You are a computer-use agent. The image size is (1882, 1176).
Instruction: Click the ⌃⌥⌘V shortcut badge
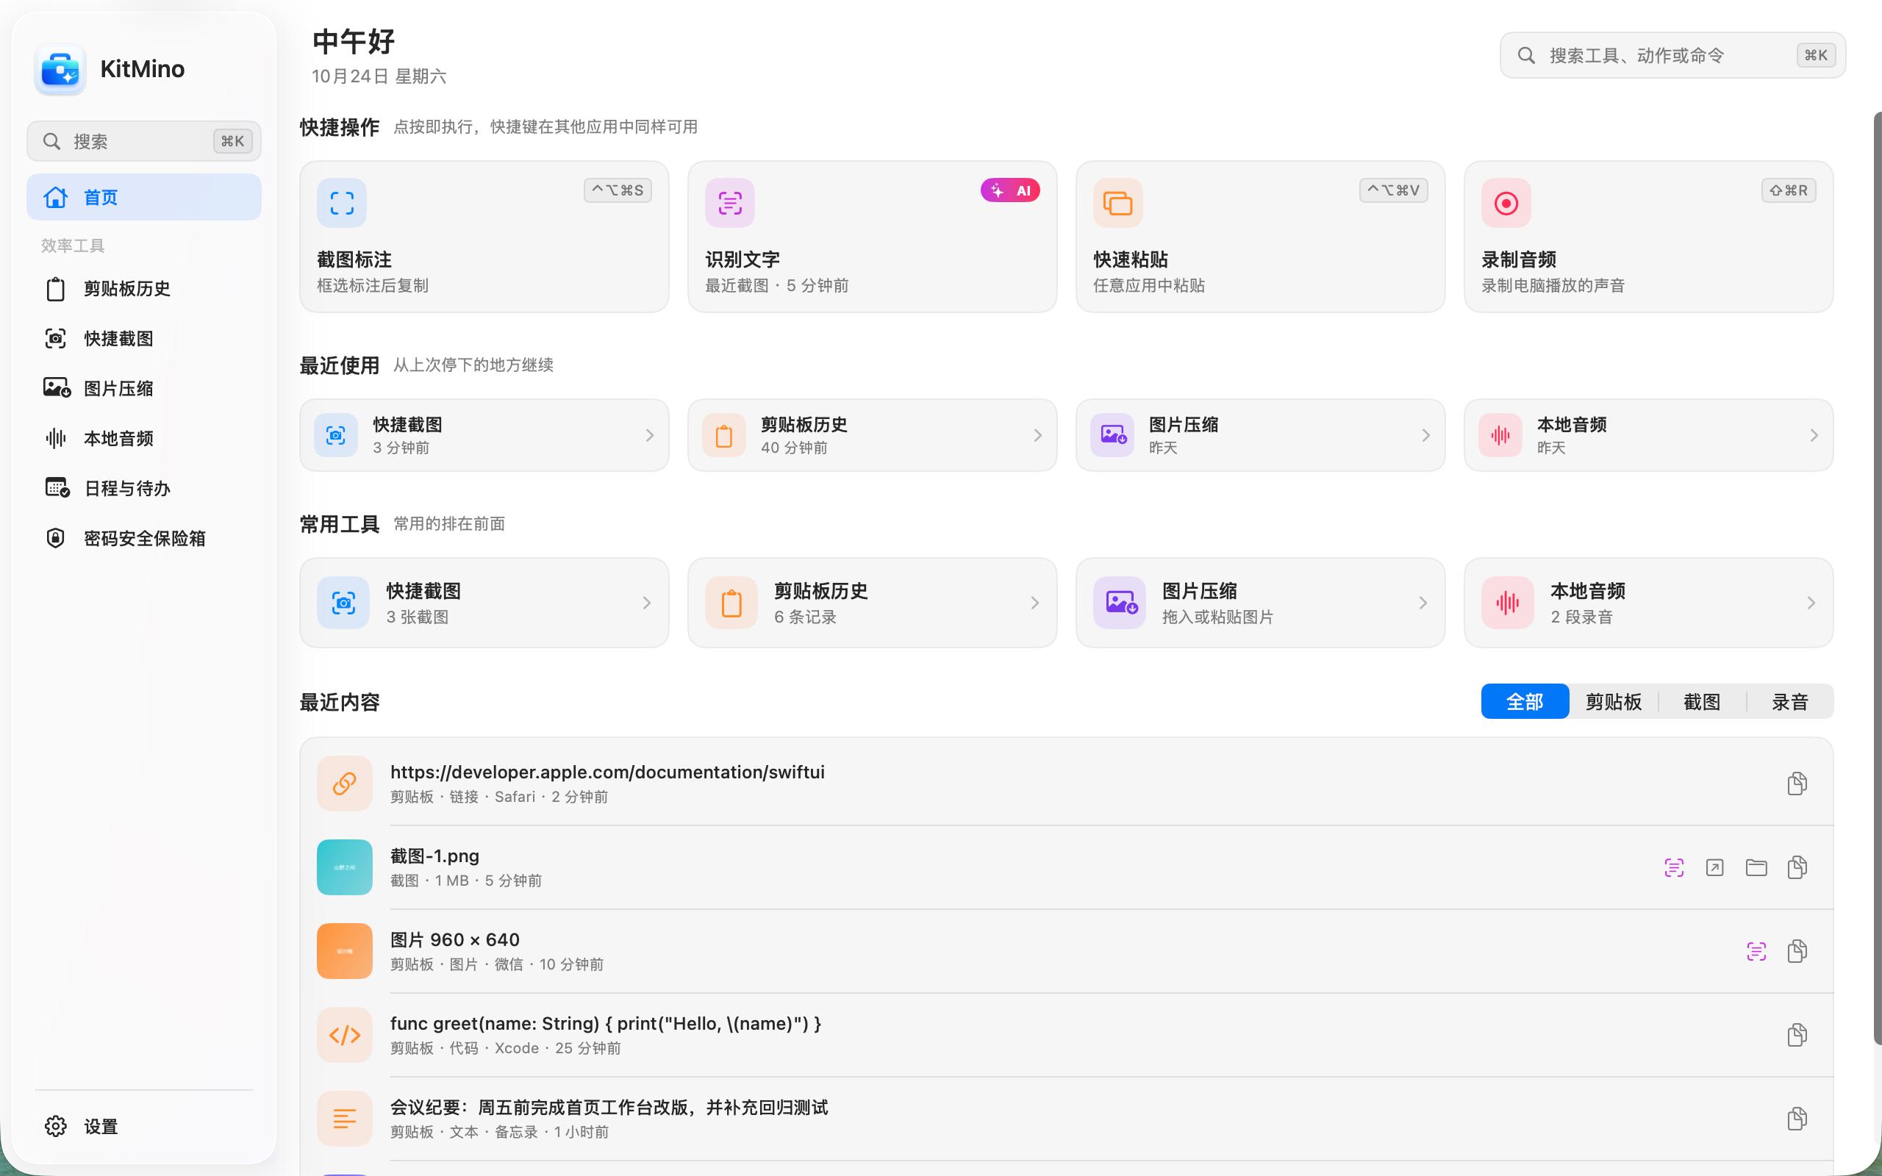coord(1394,190)
